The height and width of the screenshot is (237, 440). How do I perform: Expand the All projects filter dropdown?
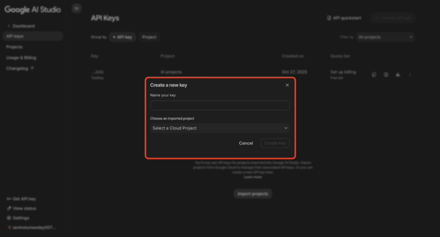click(x=385, y=37)
